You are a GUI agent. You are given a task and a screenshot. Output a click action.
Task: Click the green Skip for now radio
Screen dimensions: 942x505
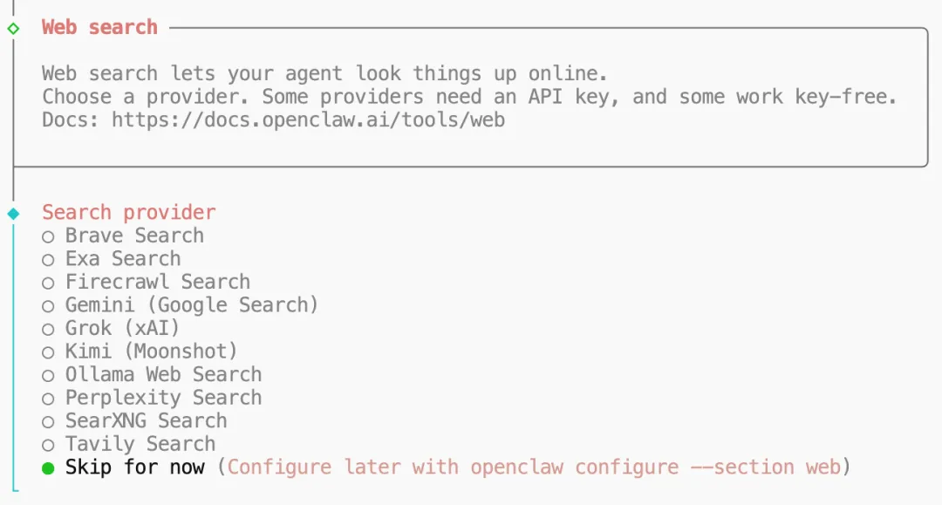pos(48,468)
